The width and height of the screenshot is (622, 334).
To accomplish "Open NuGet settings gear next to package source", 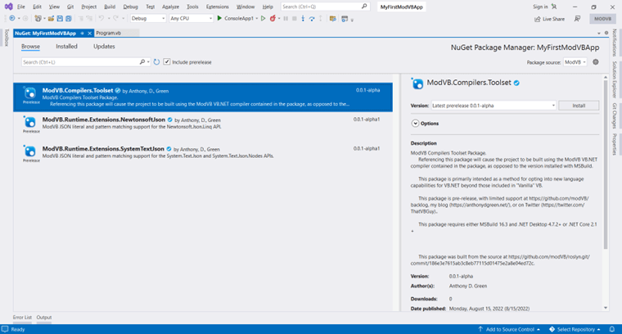I will (x=595, y=62).
